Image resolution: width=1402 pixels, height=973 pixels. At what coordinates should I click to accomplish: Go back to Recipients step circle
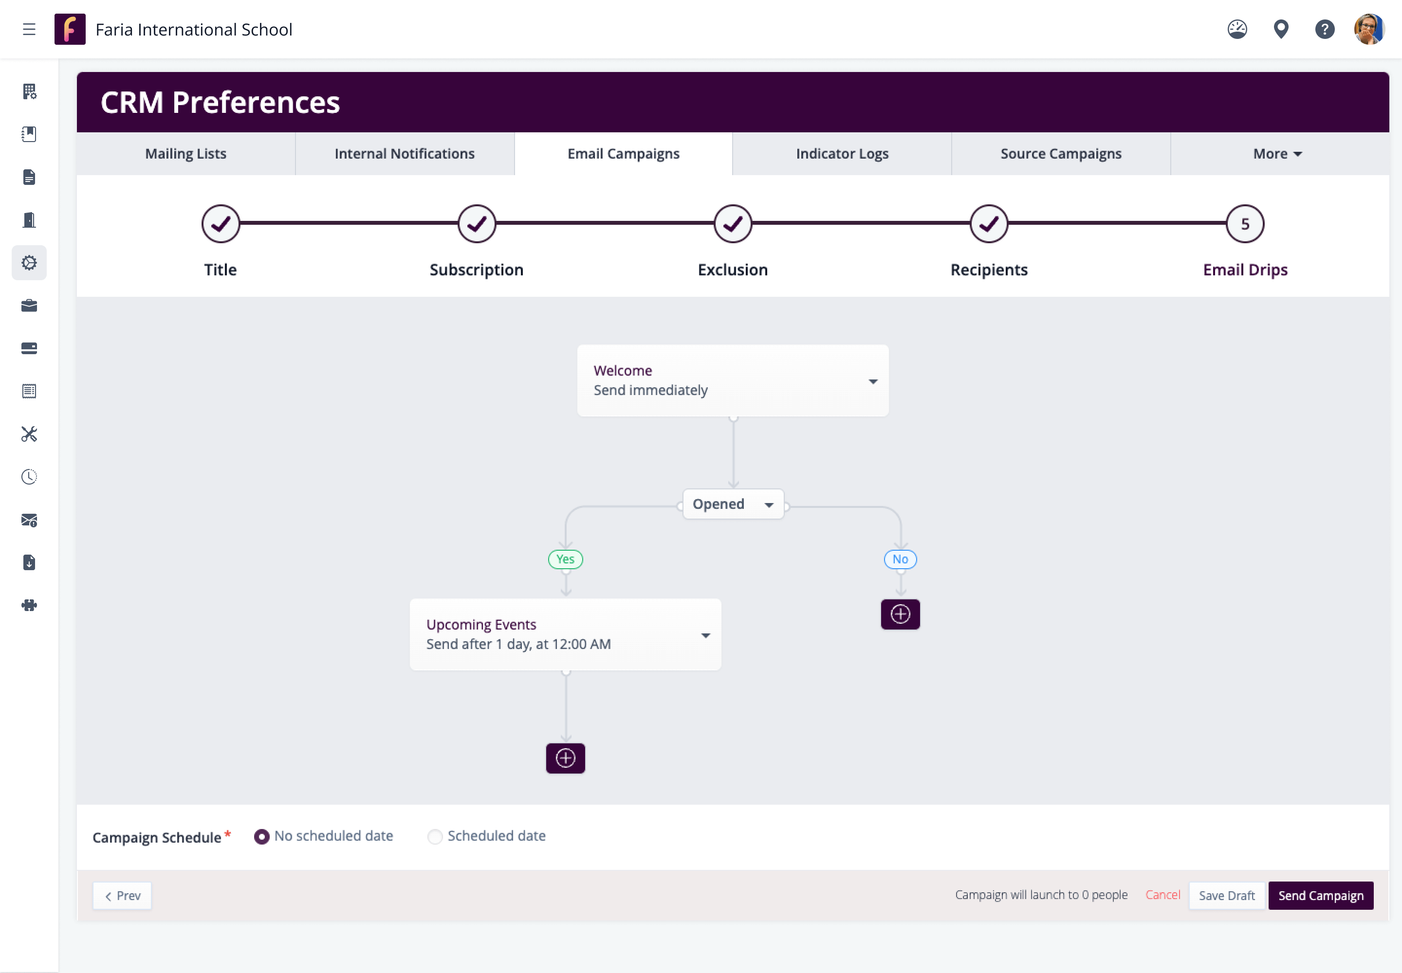click(x=988, y=224)
